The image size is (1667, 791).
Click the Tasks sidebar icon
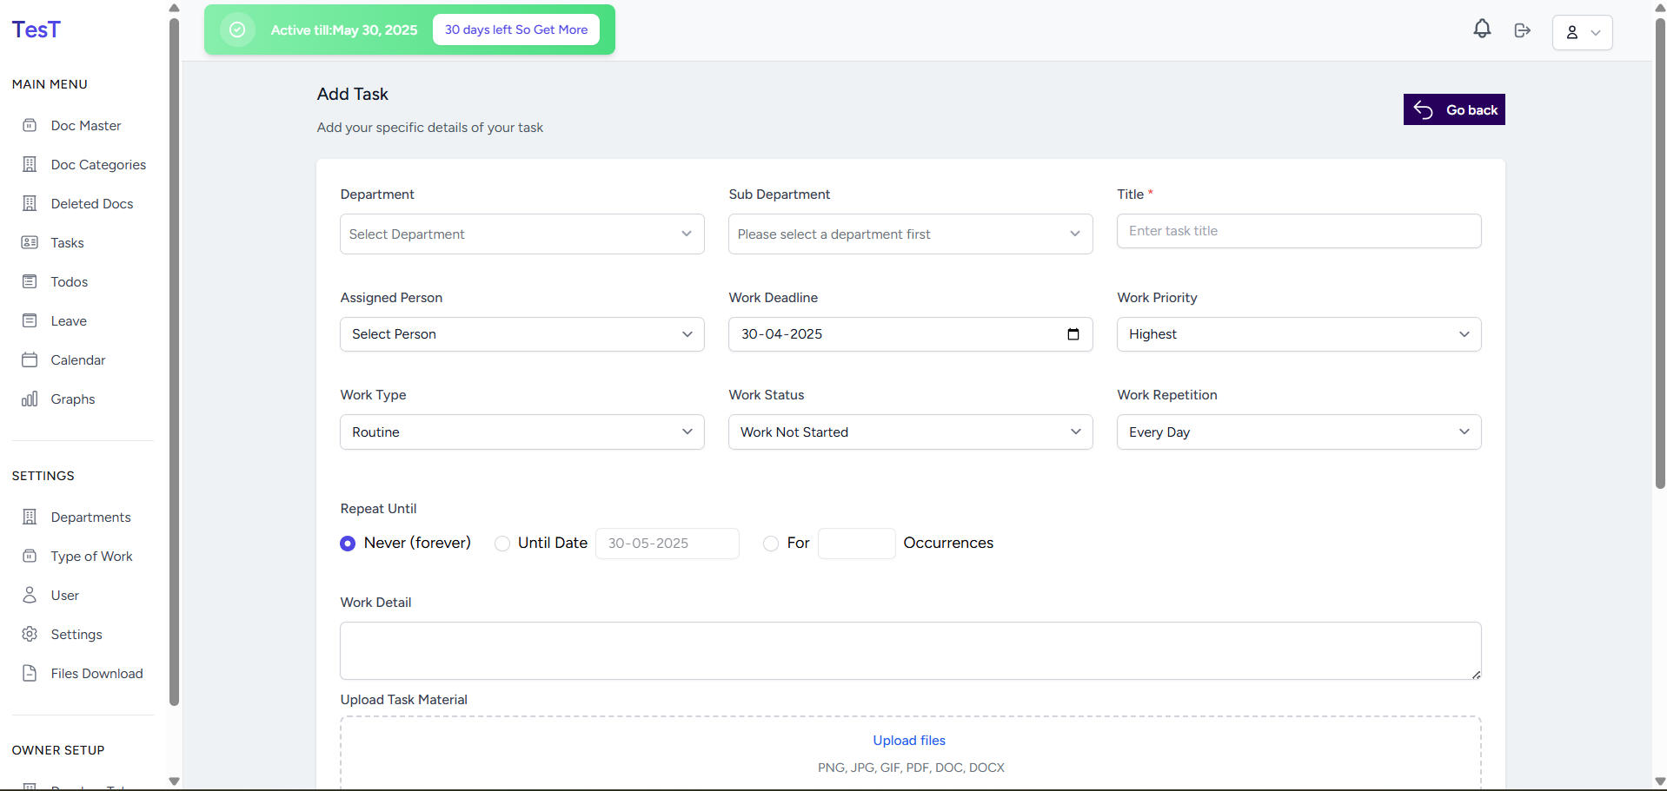click(x=30, y=242)
